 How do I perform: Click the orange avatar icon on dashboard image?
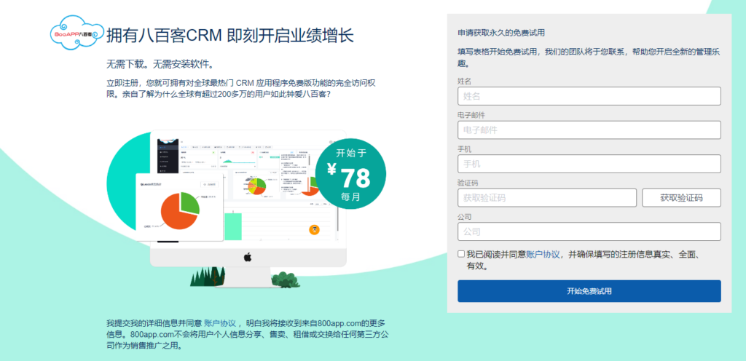pos(314,229)
